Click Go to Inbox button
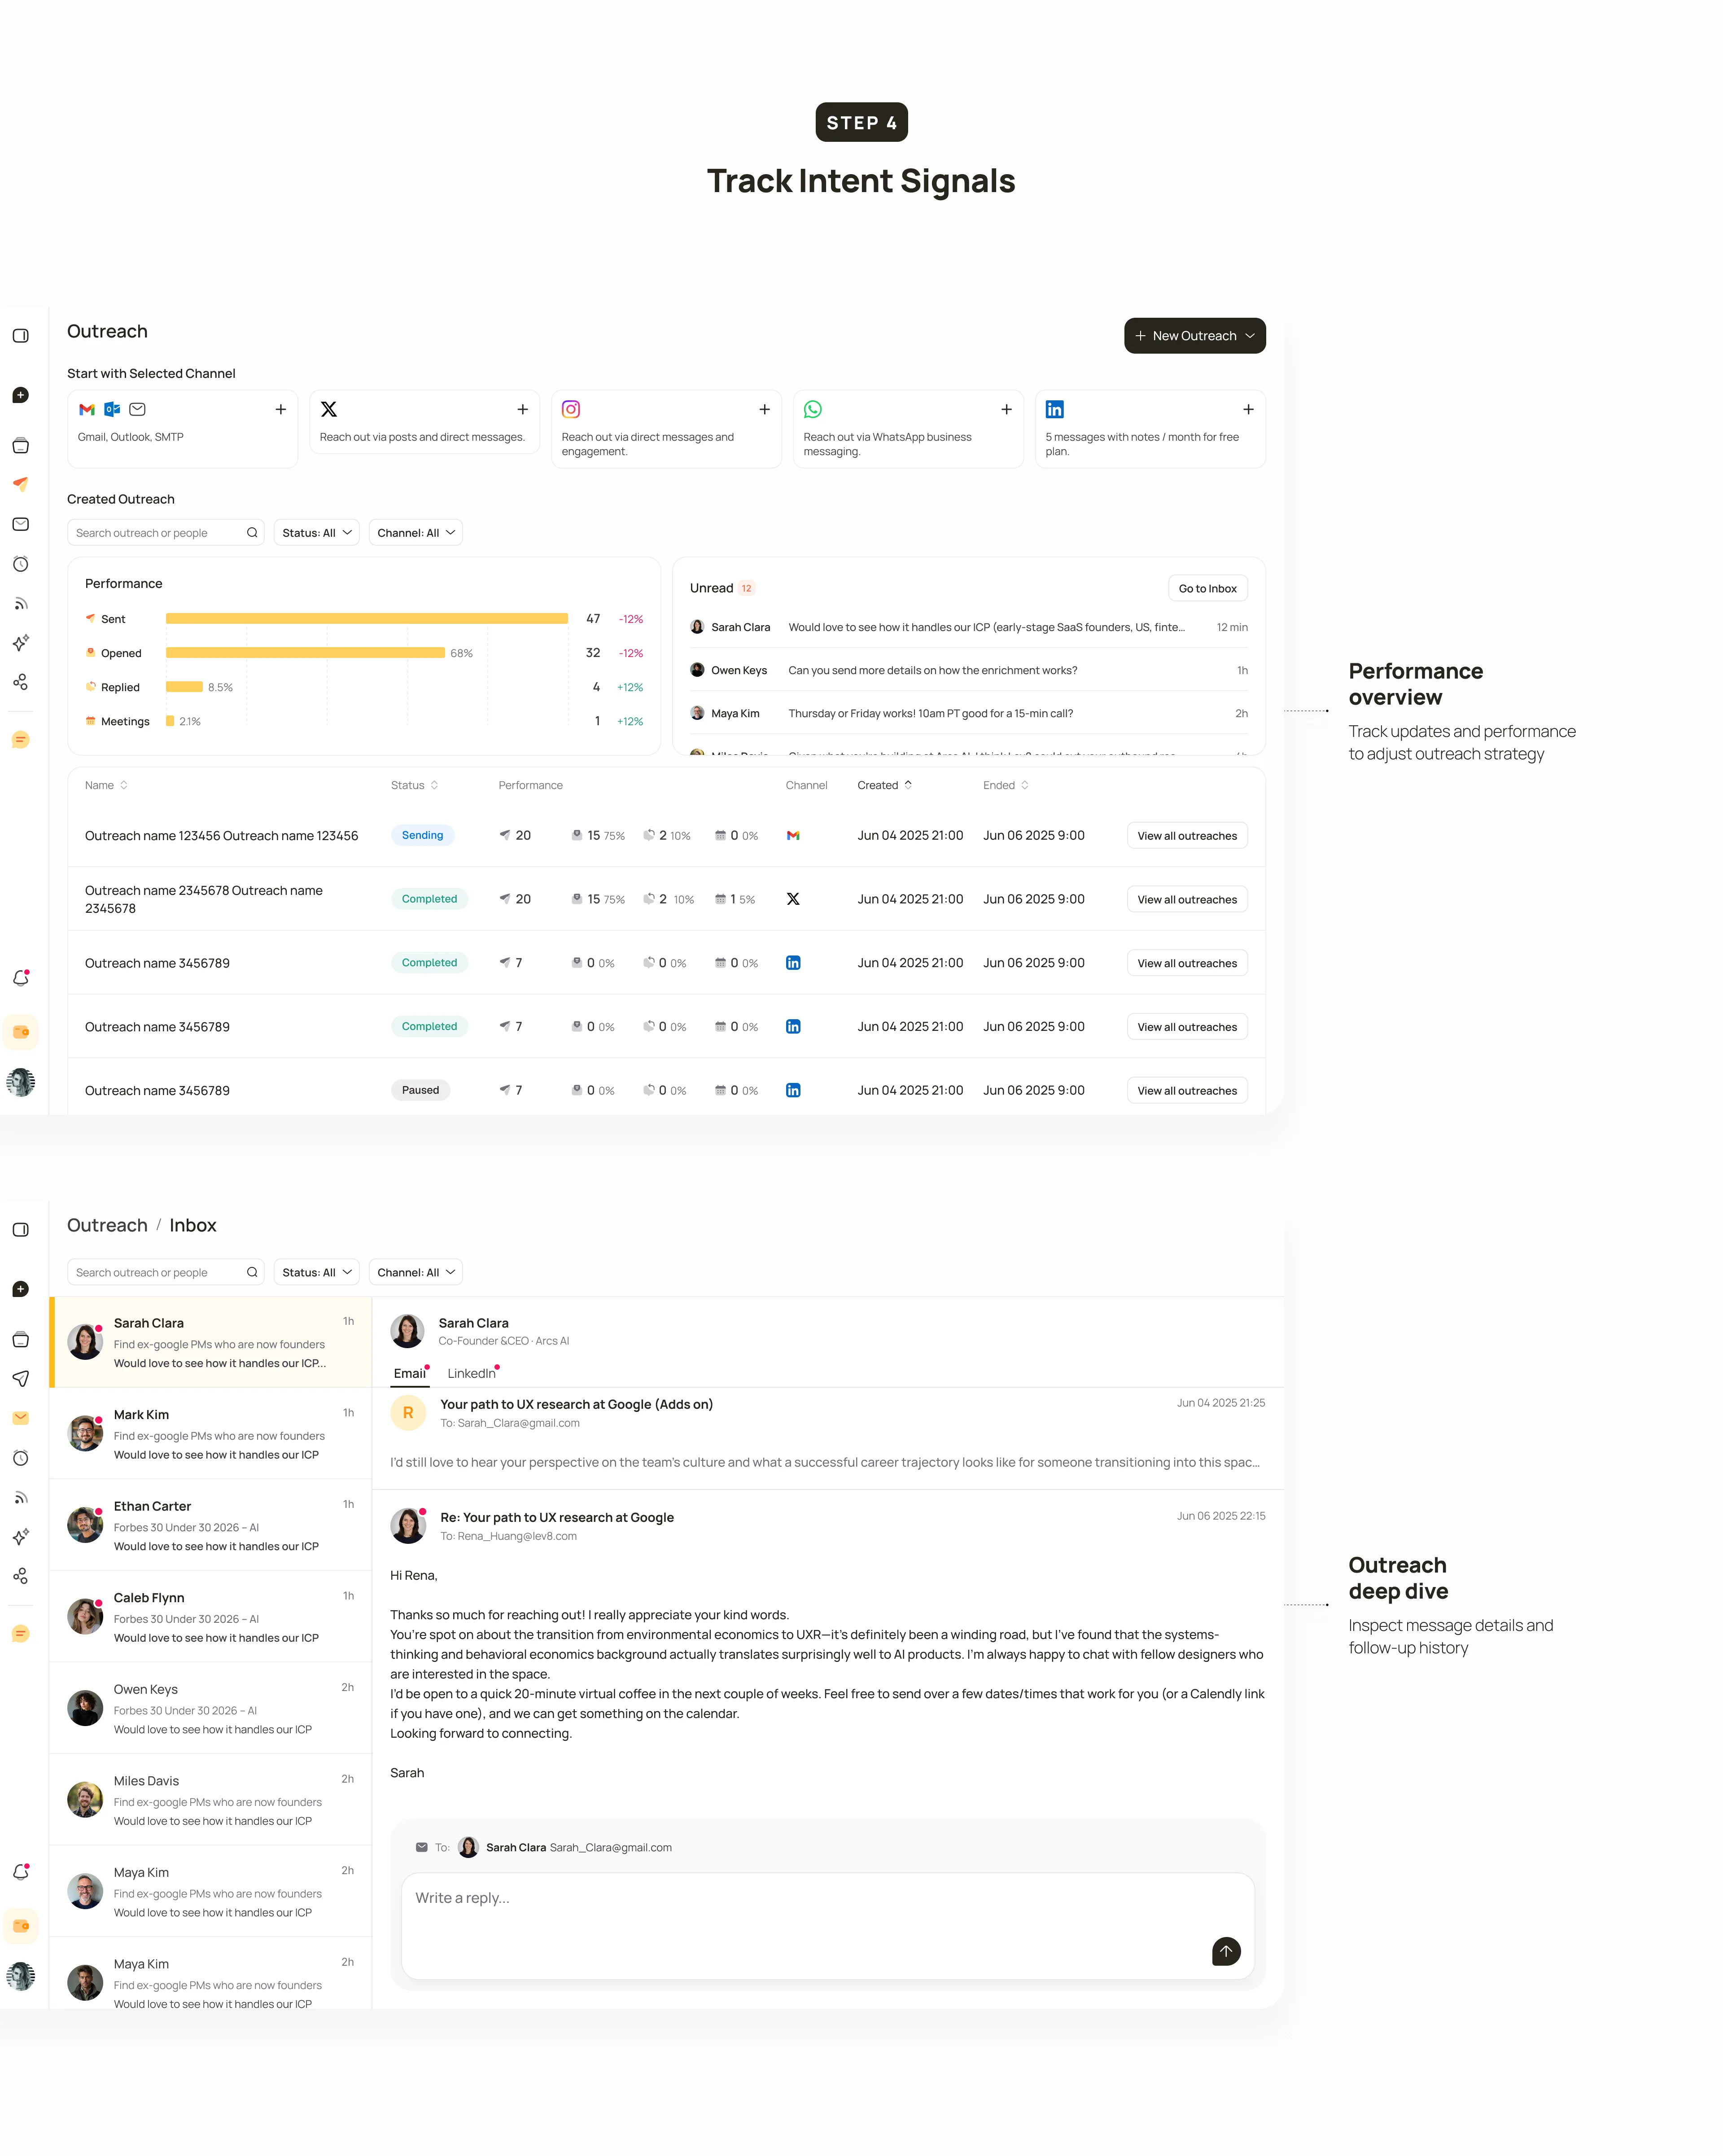Screen dimensions: 1723x2156 pyautogui.click(x=1207, y=588)
